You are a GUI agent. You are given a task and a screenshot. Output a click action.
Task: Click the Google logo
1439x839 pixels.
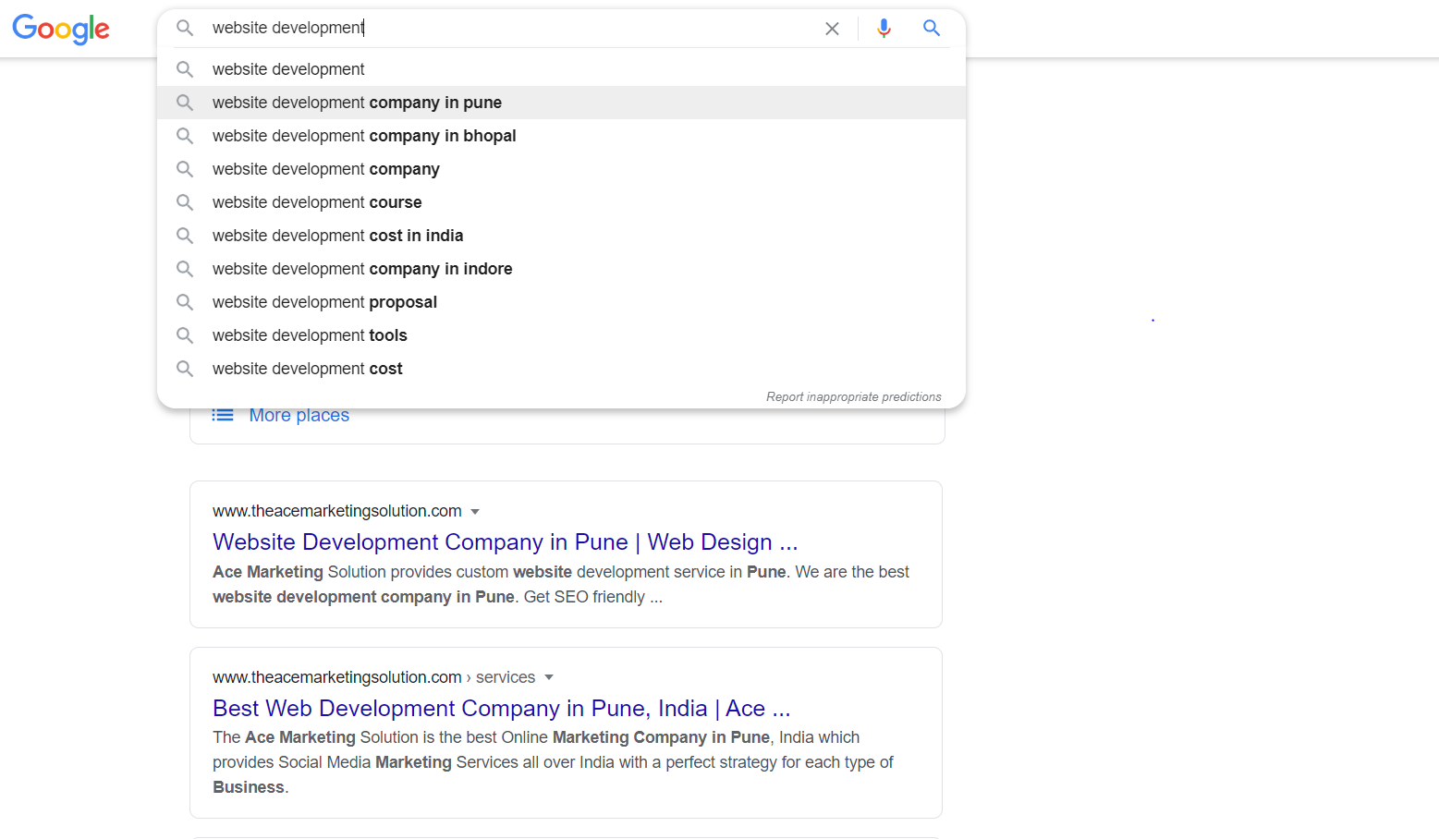[x=61, y=29]
